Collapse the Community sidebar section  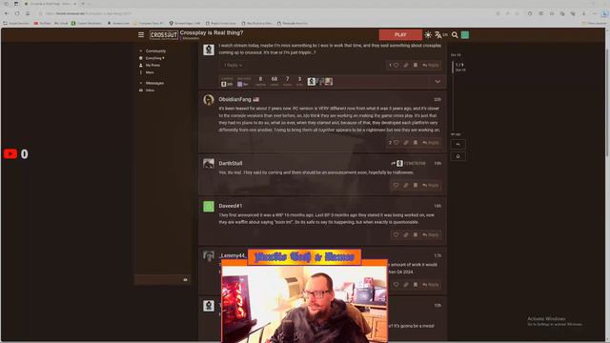[x=153, y=50]
